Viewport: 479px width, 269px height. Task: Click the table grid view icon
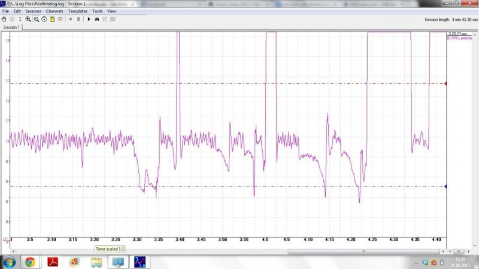pyautogui.click(x=113, y=19)
